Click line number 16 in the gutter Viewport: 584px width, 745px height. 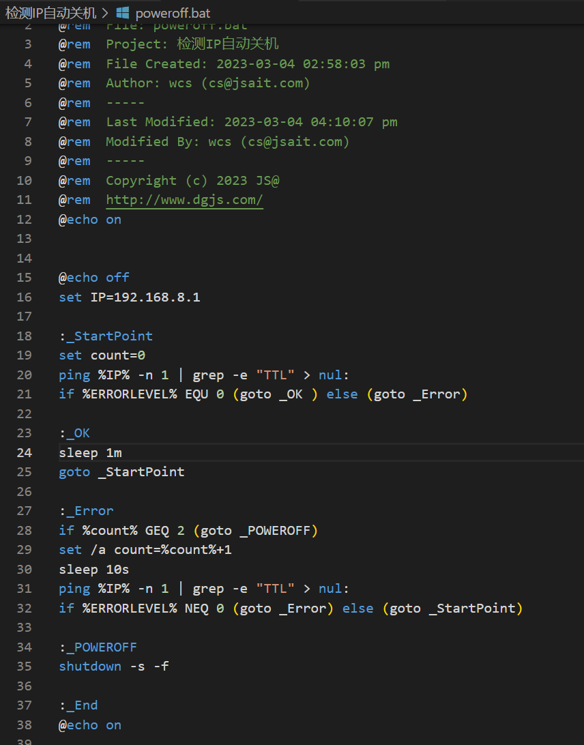coord(24,297)
